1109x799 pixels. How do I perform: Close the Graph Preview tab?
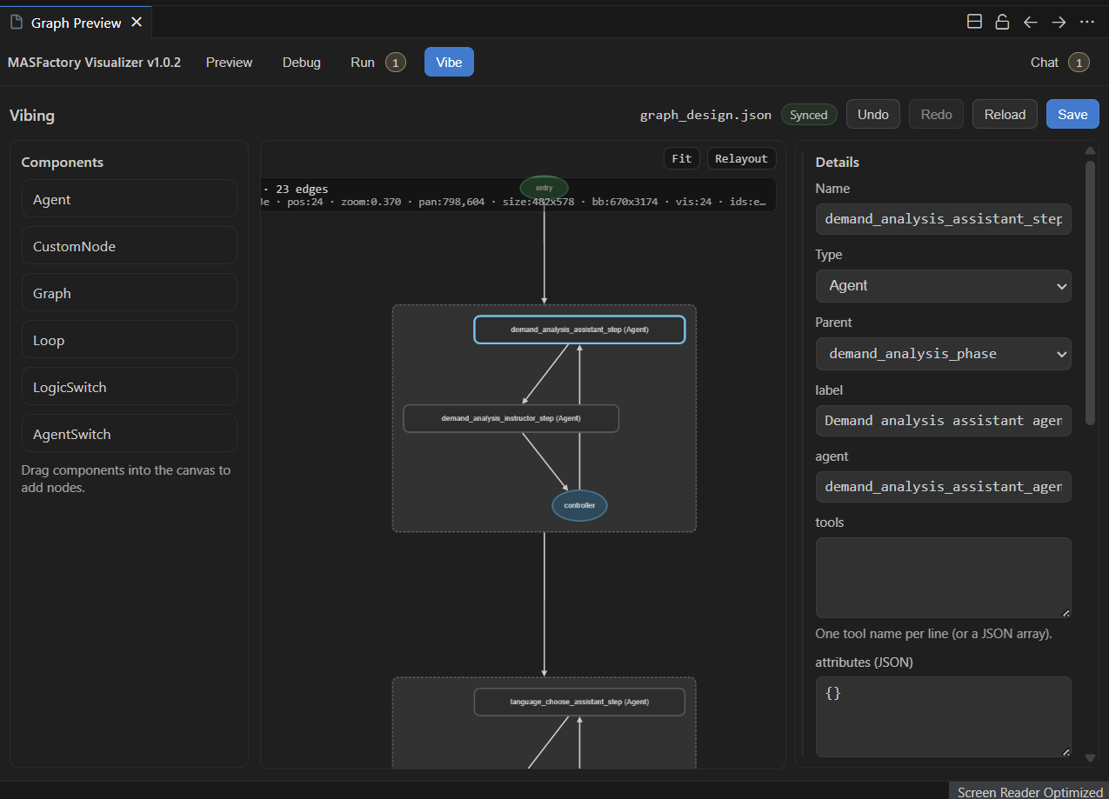pos(137,23)
